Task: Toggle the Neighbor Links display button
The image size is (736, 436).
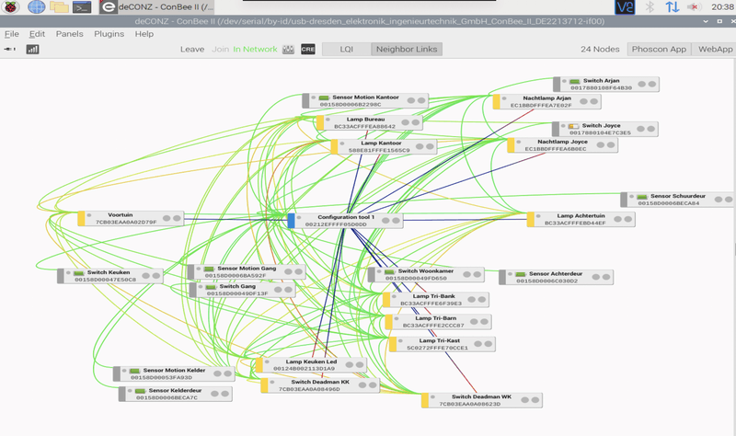Action: pyautogui.click(x=407, y=50)
